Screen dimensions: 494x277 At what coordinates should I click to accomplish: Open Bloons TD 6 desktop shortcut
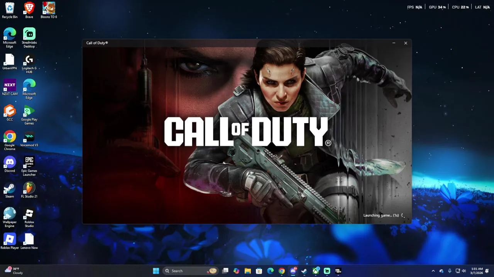[x=49, y=10]
